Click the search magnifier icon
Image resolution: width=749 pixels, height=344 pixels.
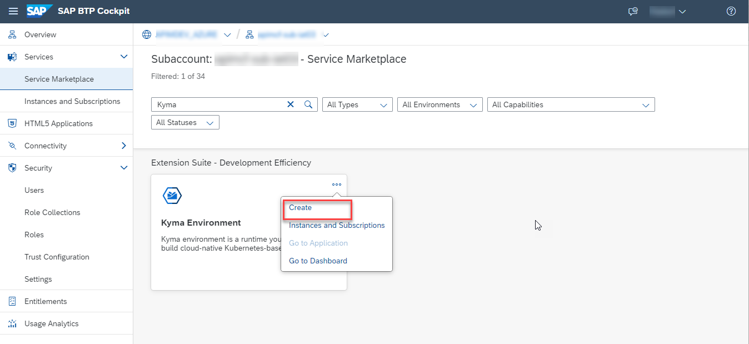pyautogui.click(x=308, y=104)
